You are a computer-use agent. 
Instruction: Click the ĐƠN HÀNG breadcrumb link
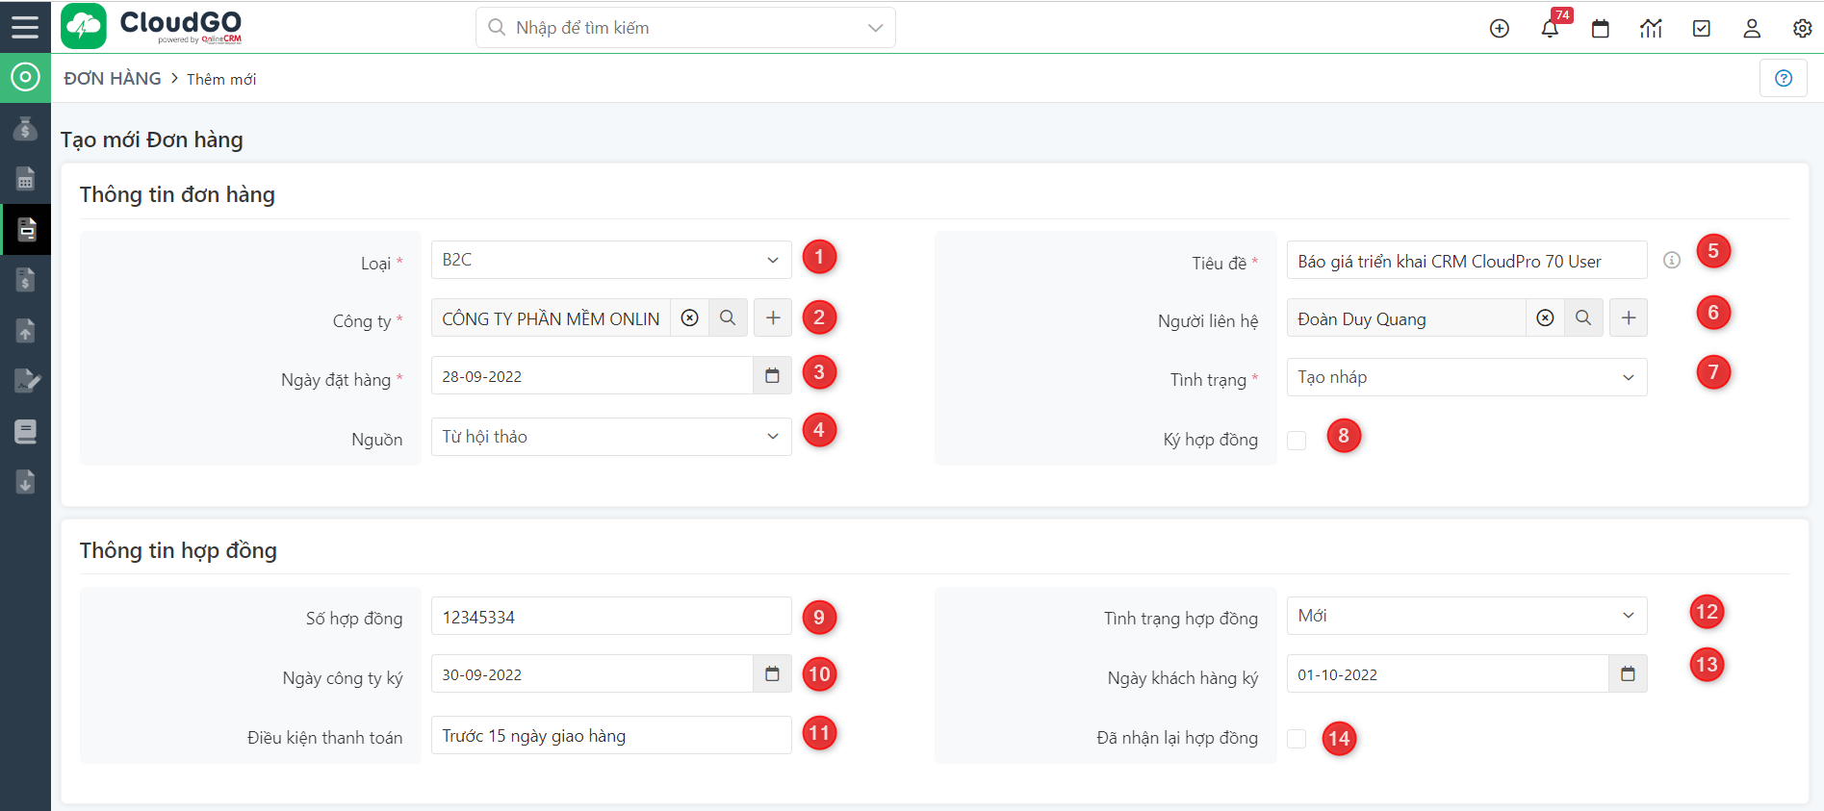(x=113, y=79)
